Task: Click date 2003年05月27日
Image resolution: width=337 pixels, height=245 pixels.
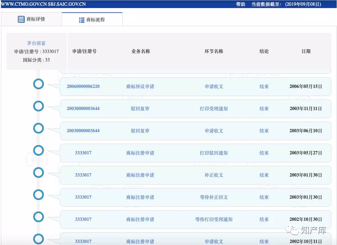Action: pyautogui.click(x=306, y=153)
